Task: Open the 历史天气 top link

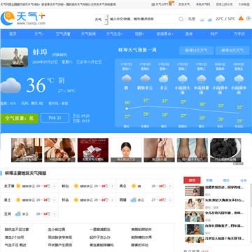Action: point(184,4)
